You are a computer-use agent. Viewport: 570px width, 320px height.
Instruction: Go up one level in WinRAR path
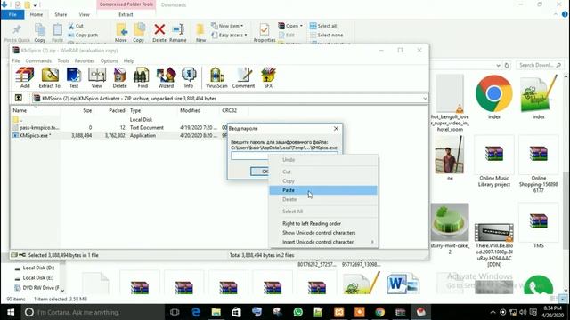19,98
